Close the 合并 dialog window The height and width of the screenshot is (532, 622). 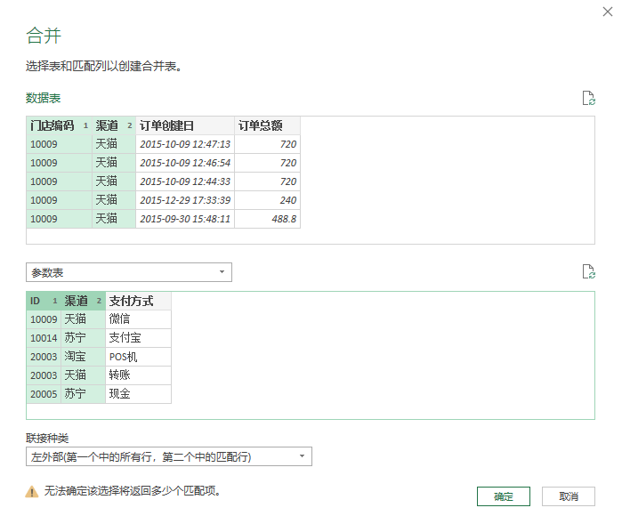(607, 12)
